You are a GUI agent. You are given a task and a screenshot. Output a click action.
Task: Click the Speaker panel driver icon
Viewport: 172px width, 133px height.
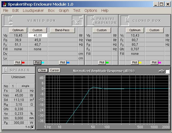tap(5, 70)
